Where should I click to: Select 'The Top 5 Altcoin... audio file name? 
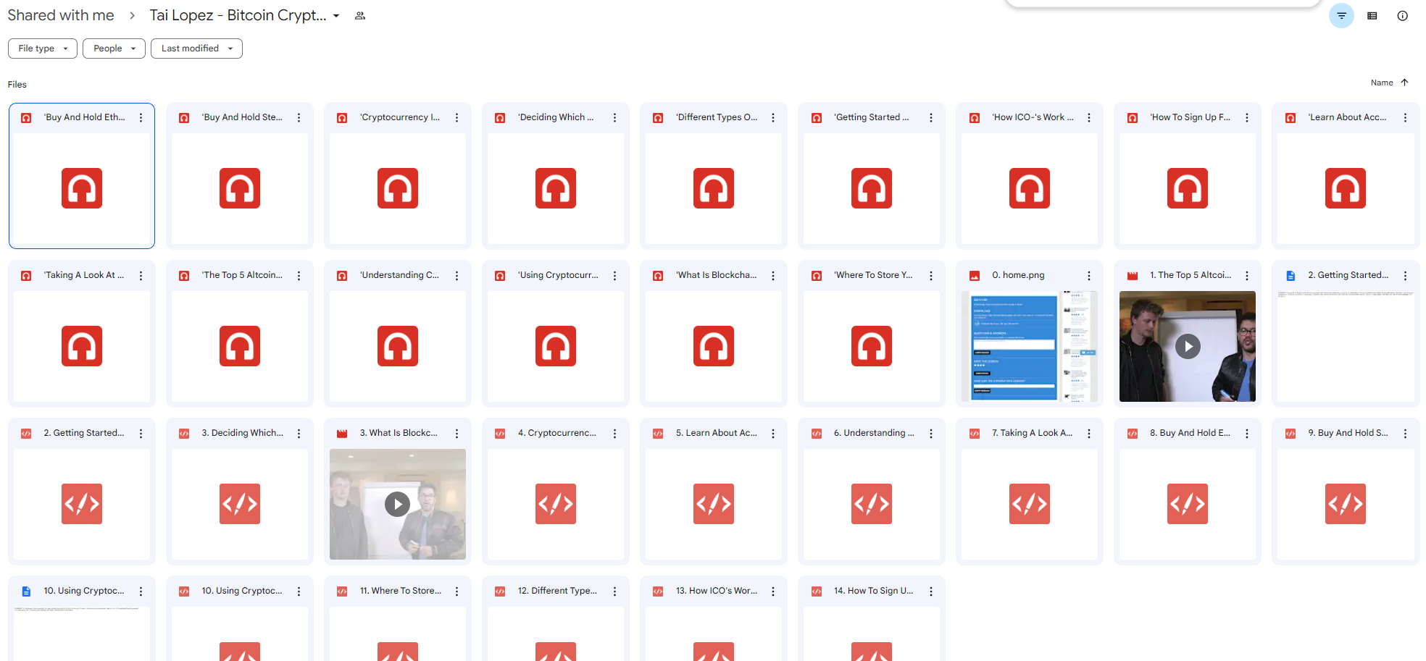pos(242,275)
